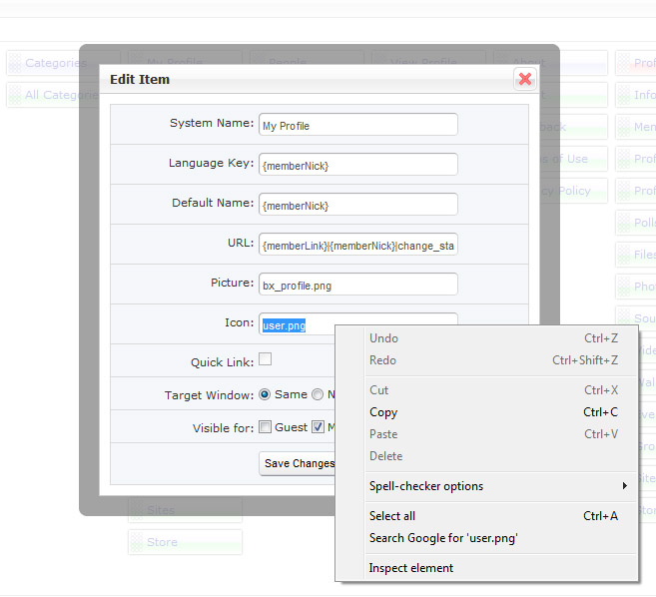Image resolution: width=656 pixels, height=597 pixels.
Task: Open Inspect element from context menu
Action: click(x=411, y=568)
